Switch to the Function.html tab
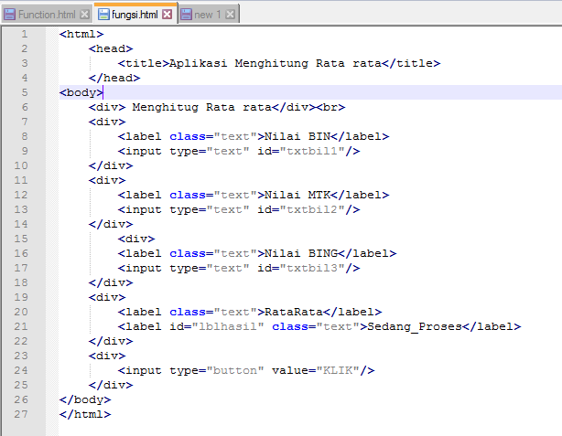Screen dimensions: 562x436 click(x=48, y=14)
